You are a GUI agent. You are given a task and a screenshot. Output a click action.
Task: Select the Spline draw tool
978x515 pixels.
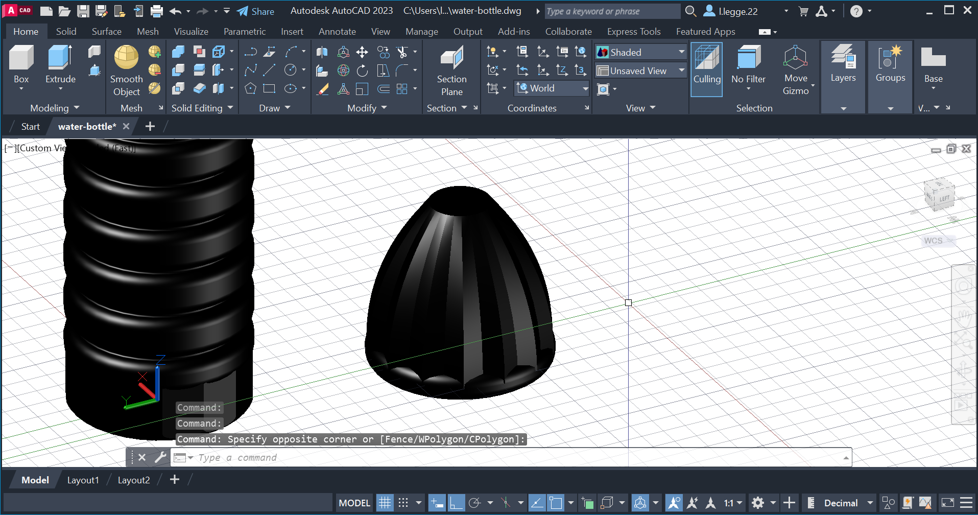[250, 71]
